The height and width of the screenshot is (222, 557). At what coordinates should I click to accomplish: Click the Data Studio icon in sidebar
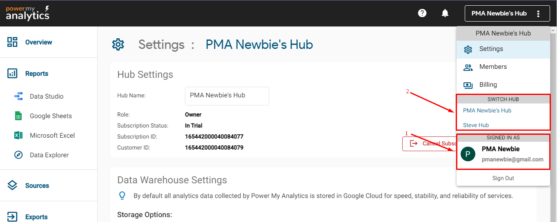tap(18, 97)
